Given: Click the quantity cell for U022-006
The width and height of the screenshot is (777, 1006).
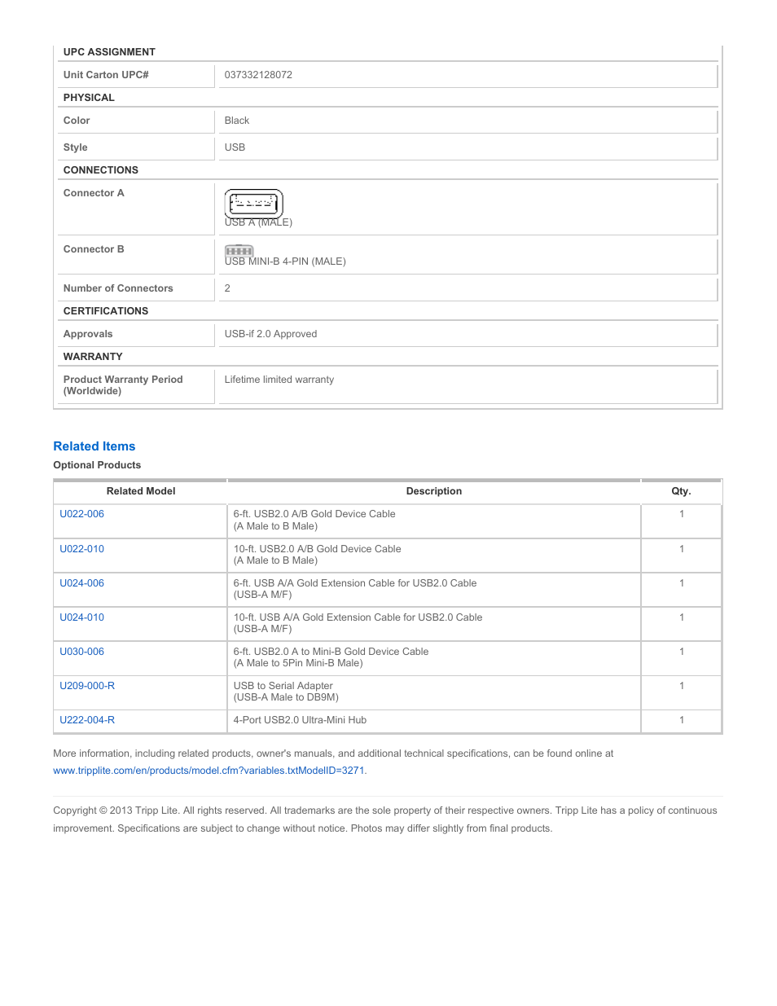Looking at the screenshot, I should (682, 521).
